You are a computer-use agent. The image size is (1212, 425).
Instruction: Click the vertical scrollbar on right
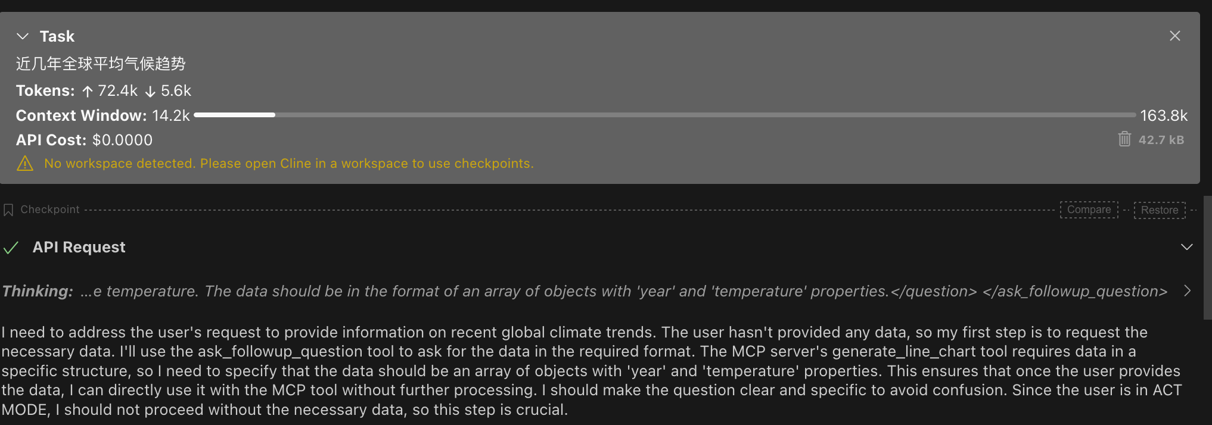1207,258
